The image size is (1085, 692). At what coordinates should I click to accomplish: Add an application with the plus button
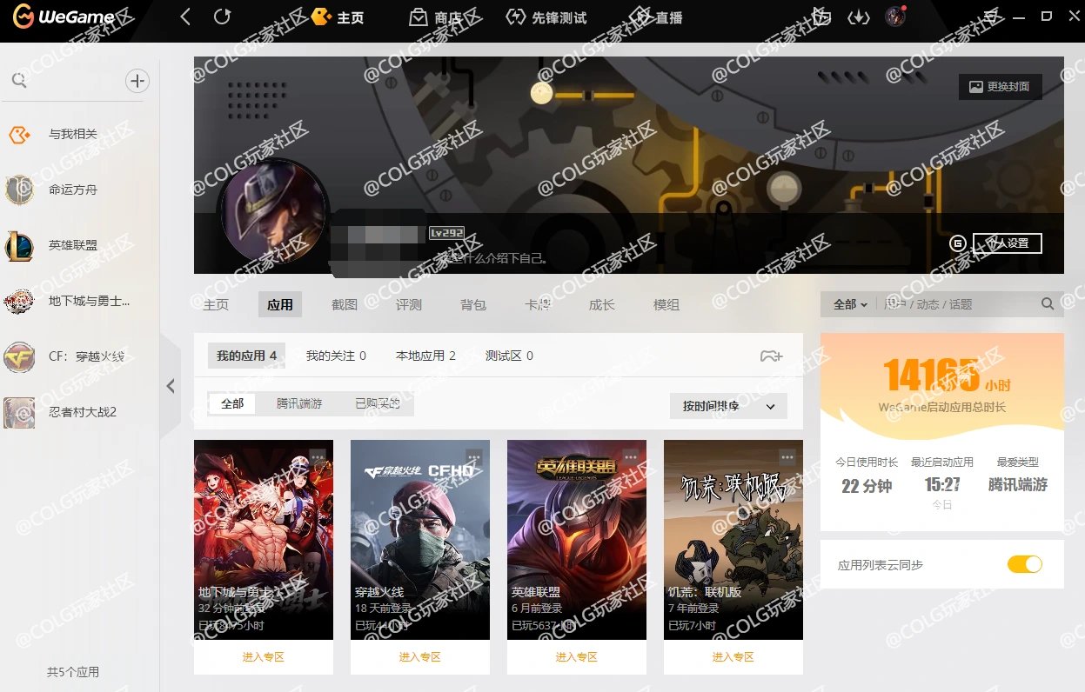click(137, 81)
